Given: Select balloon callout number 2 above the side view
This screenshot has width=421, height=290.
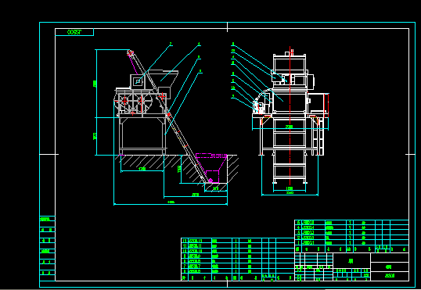Looking at the screenshot, I should (x=171, y=45).
